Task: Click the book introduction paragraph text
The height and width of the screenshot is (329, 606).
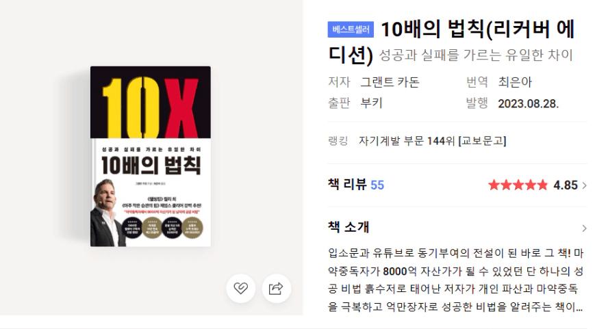Action: [456, 280]
